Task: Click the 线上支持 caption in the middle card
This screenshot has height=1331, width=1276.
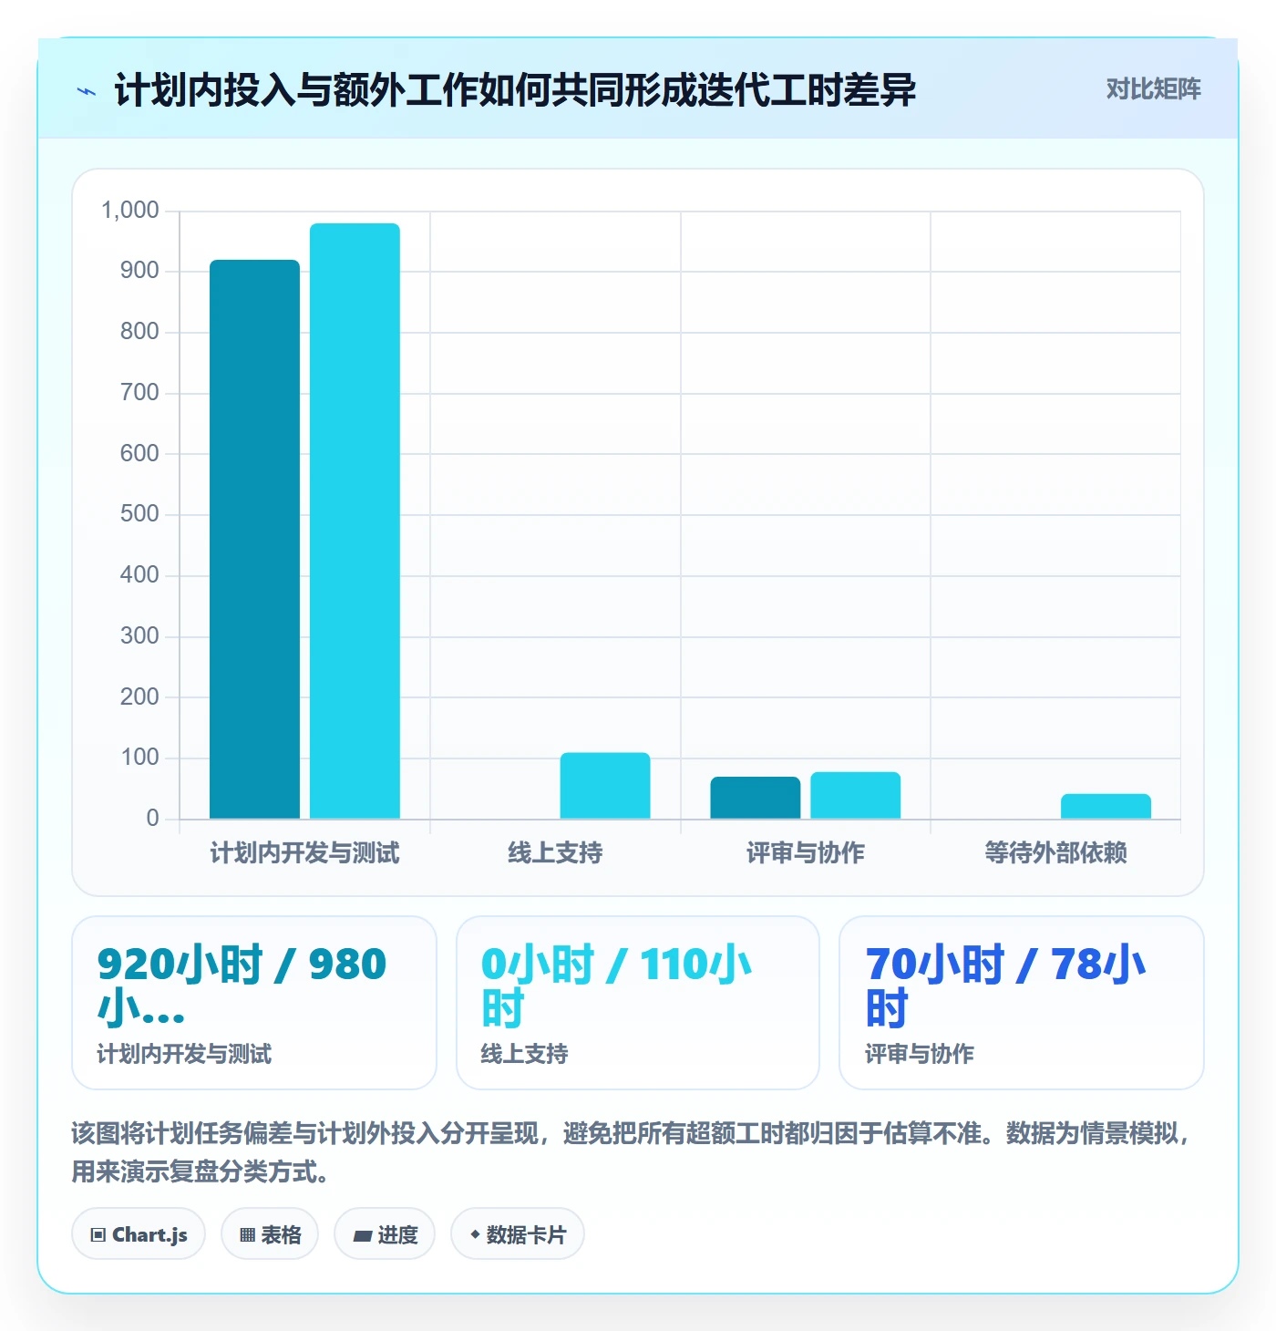Action: coord(524,1054)
